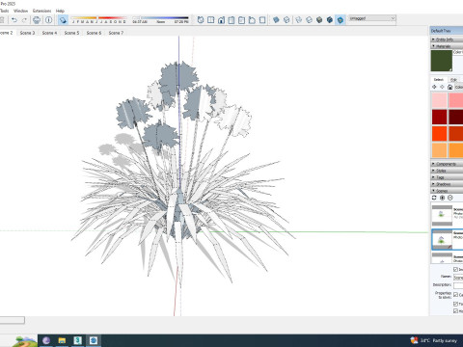Click the dark green current material preview
The image size is (463, 347).
442,61
